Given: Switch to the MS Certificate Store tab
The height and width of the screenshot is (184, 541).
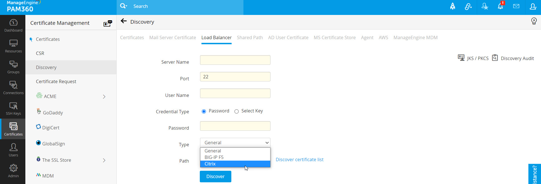Looking at the screenshot, I should [x=335, y=37].
